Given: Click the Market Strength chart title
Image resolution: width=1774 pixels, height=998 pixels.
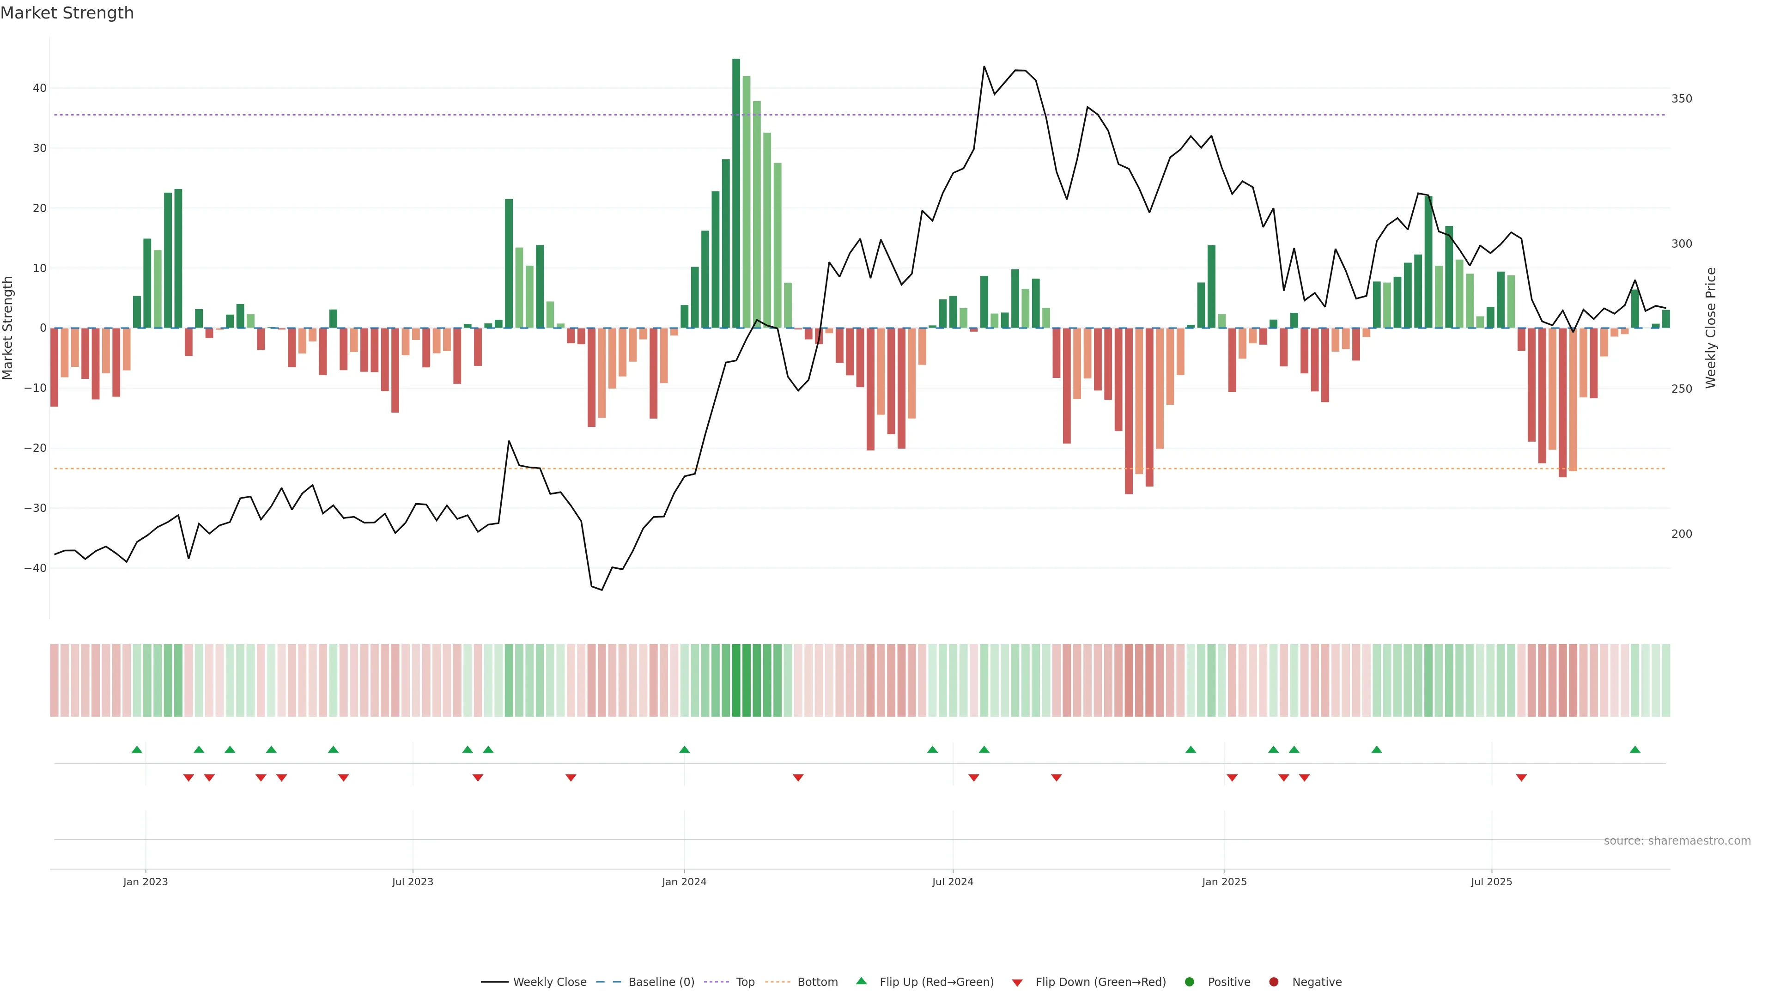Looking at the screenshot, I should [67, 13].
